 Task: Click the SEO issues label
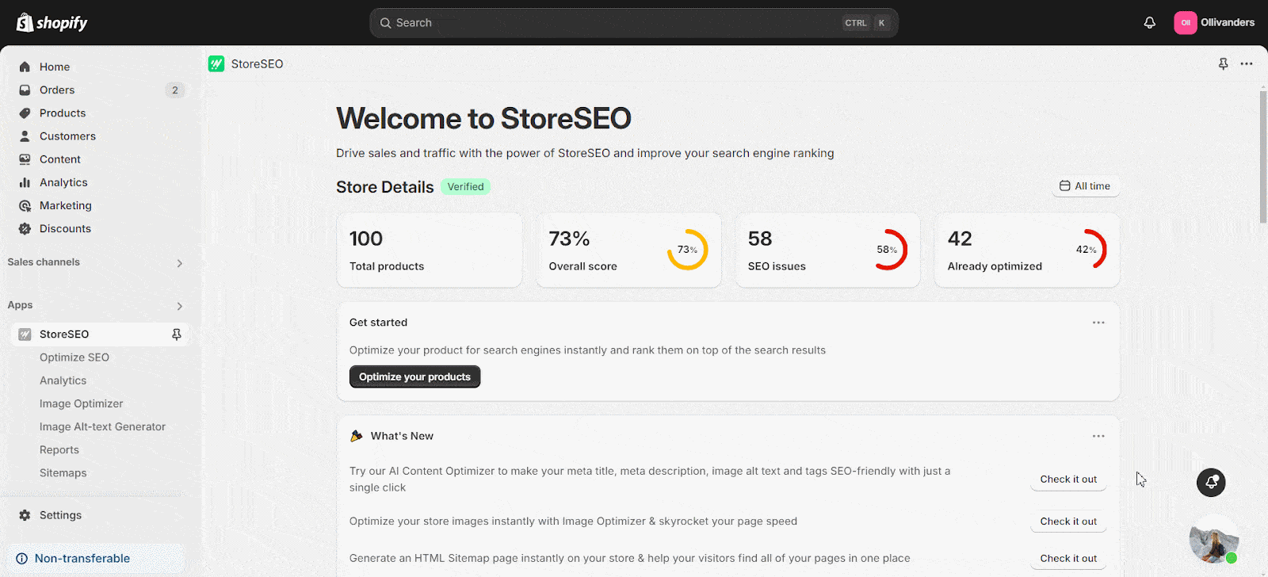[x=777, y=266]
